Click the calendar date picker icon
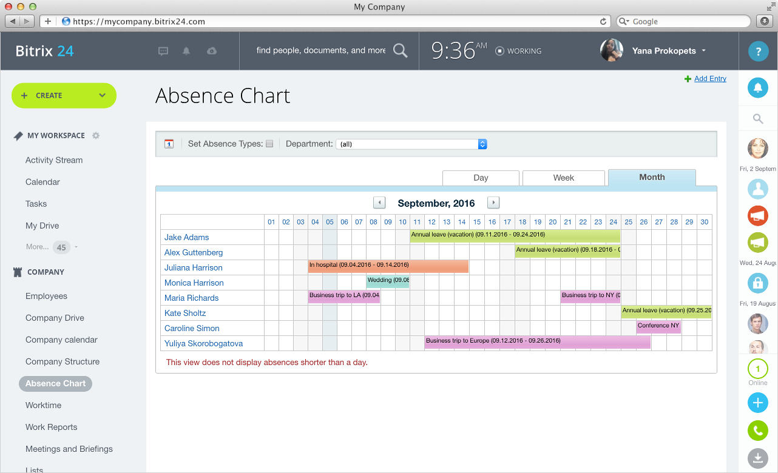This screenshot has height=473, width=778. coord(169,144)
